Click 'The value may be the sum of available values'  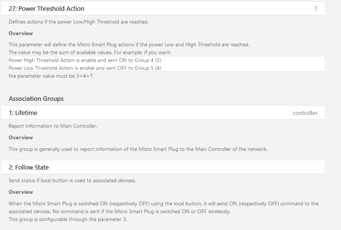tap(61, 53)
